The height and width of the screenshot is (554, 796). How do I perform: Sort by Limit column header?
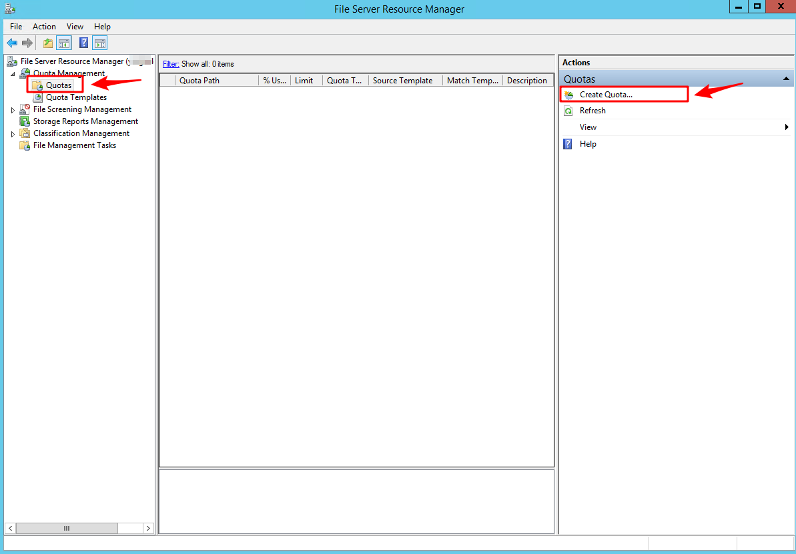tap(307, 81)
